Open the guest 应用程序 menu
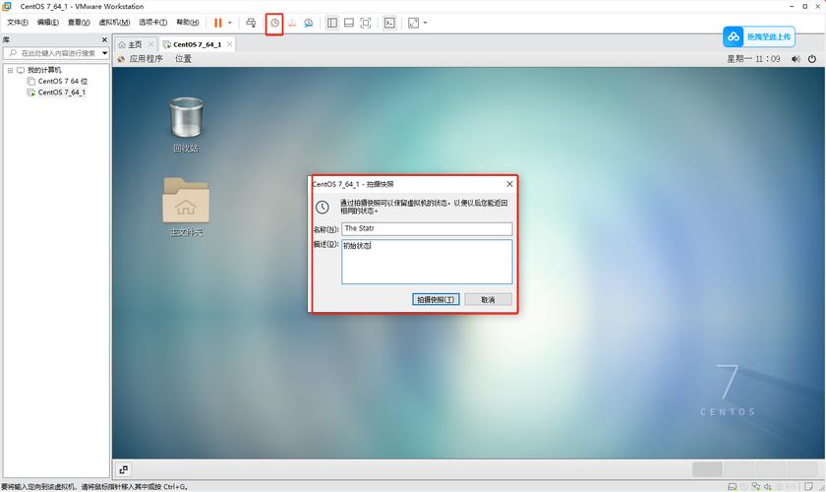The height and width of the screenshot is (492, 826). click(x=146, y=58)
